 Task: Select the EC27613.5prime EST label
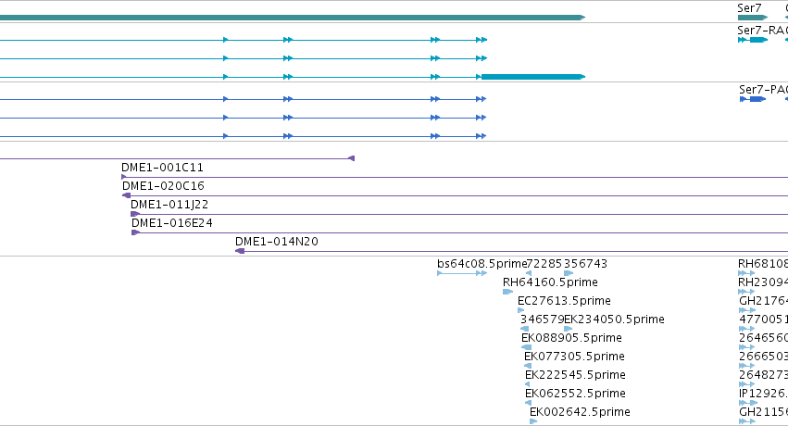564,301
